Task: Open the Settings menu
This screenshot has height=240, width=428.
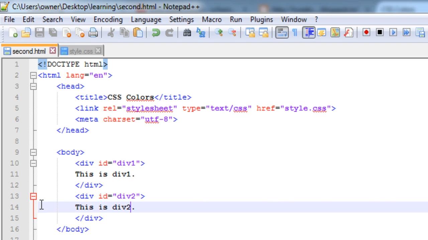Action: click(x=182, y=20)
